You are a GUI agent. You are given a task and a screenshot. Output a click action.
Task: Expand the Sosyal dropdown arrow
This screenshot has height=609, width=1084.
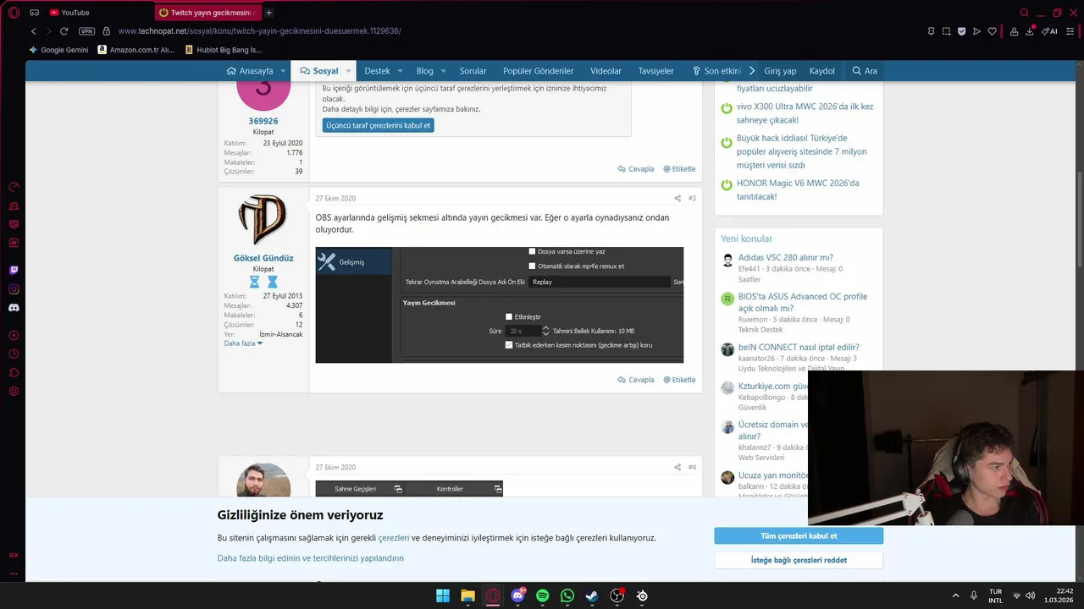[347, 71]
